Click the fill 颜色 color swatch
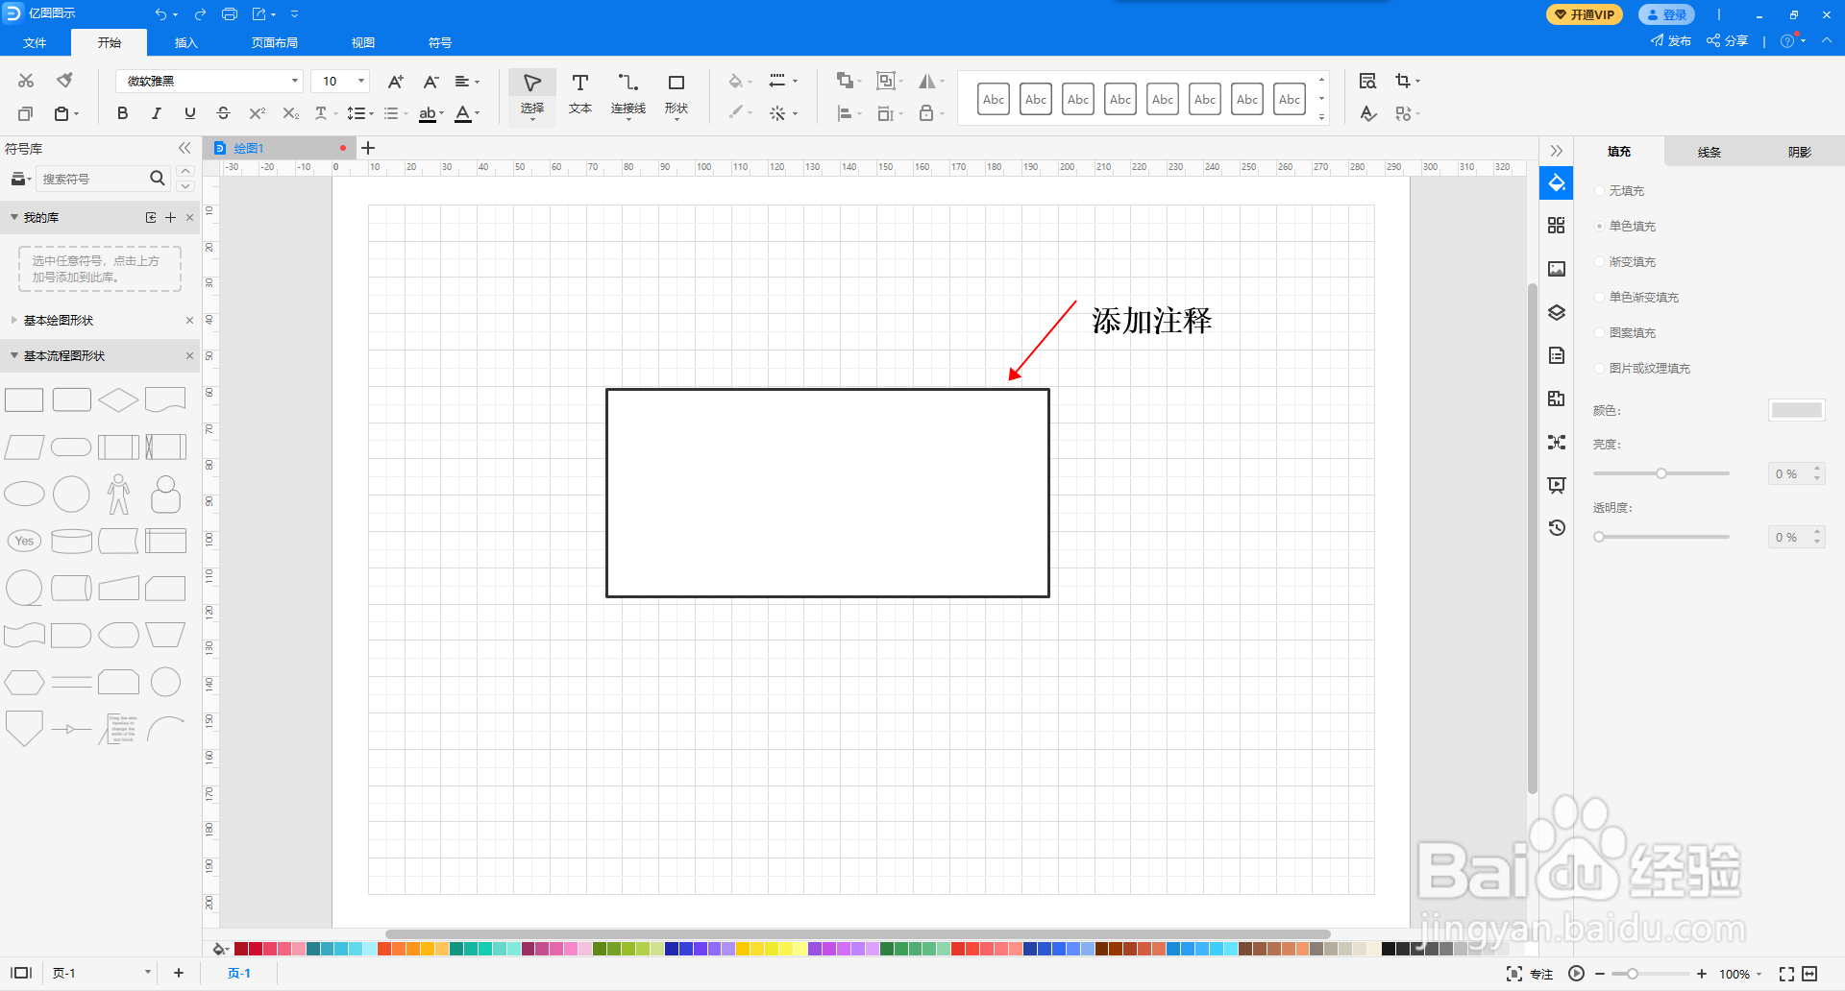Image resolution: width=1845 pixels, height=991 pixels. coord(1796,410)
